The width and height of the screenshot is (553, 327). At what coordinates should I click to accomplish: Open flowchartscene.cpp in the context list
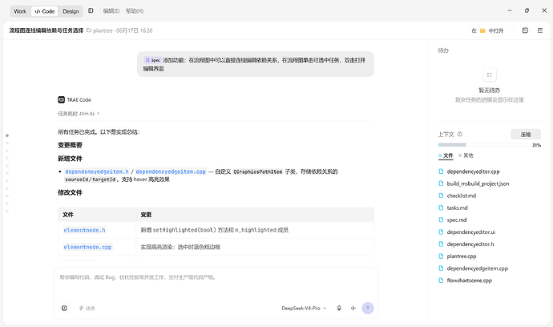(469, 281)
